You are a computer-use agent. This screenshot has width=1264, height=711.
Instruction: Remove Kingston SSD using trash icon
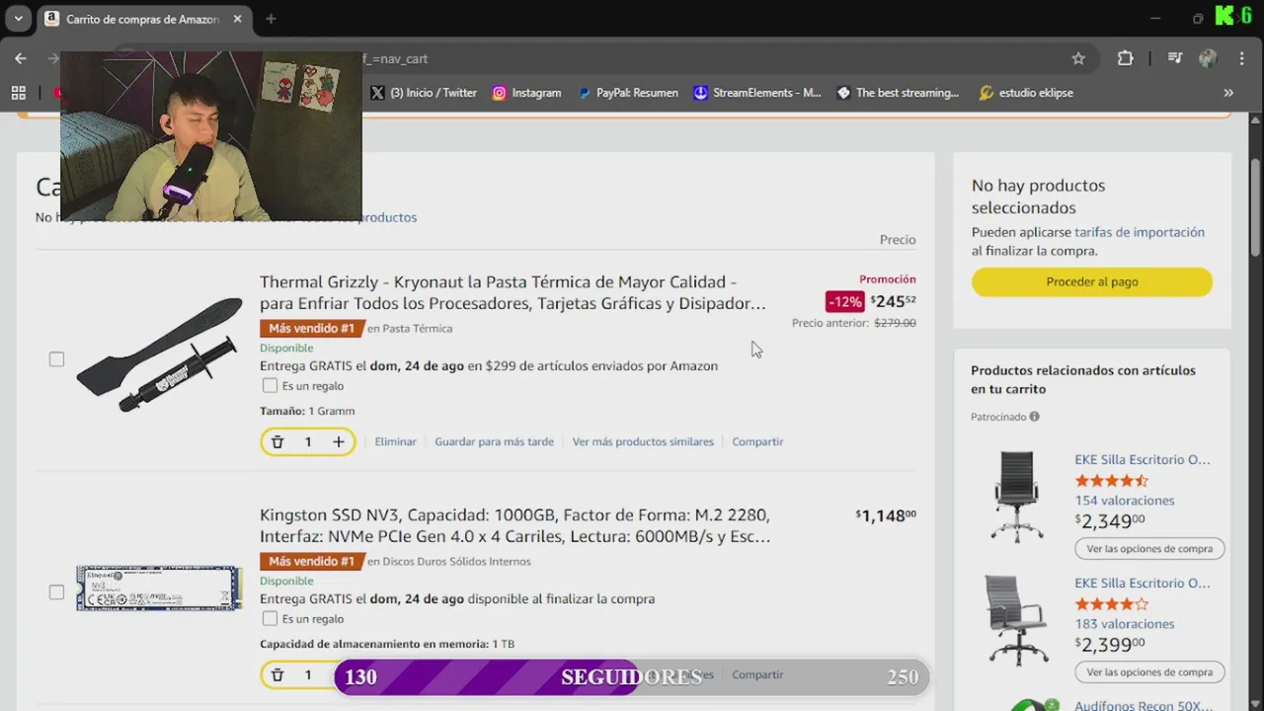coord(277,675)
